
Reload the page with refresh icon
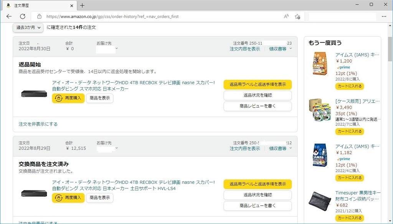23,16
